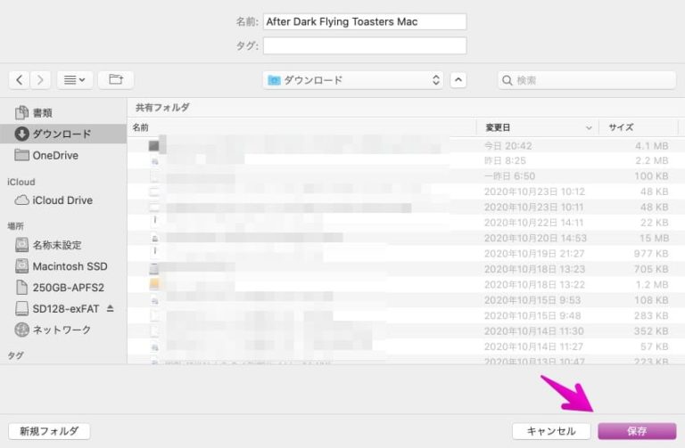
Task: Select the row dated 2020年10月20日 14:53
Action: click(x=406, y=238)
